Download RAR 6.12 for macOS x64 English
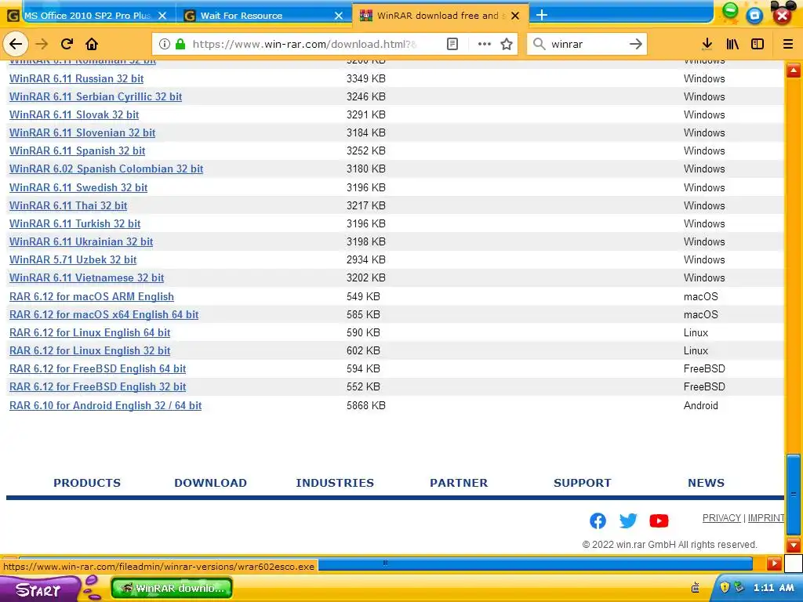Screen dimensions: 803x602 (104, 314)
